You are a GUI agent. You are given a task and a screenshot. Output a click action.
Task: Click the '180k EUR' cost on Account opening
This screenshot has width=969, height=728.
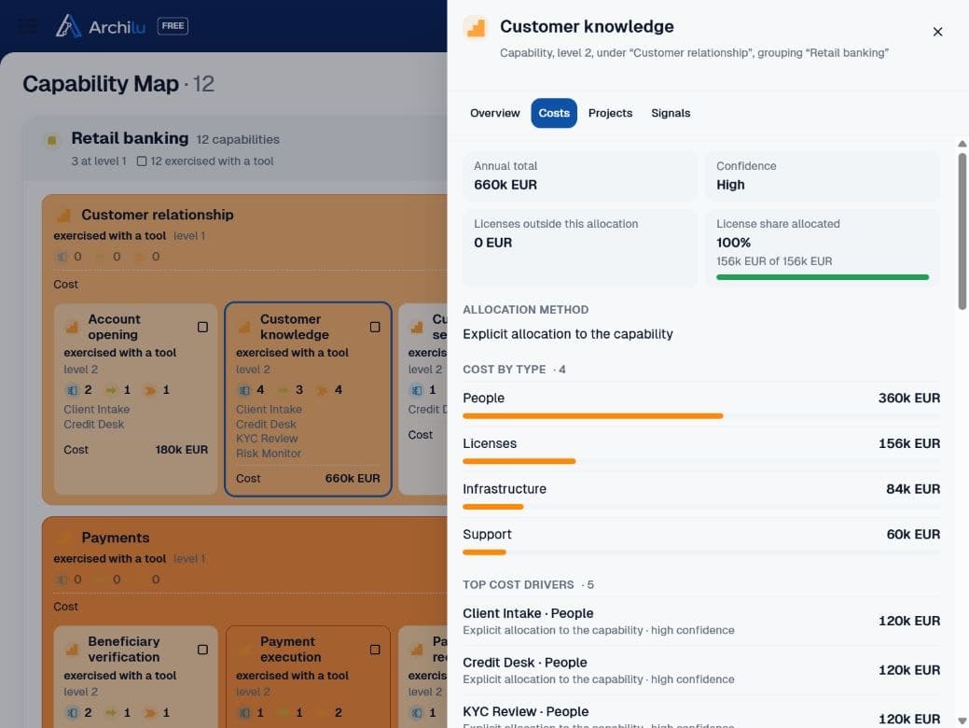point(181,450)
